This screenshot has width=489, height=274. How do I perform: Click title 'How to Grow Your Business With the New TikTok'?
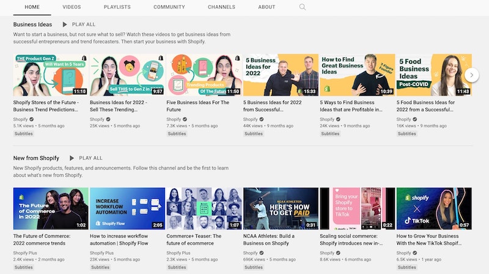[429, 239]
